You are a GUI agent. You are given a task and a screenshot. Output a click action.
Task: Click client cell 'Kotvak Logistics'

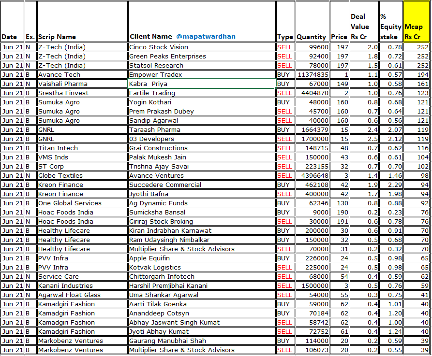point(202,267)
